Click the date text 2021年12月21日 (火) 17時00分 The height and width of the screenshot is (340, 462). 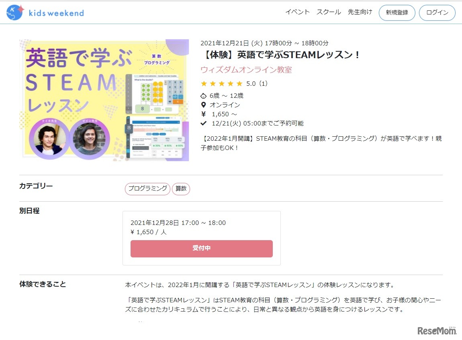point(246,43)
